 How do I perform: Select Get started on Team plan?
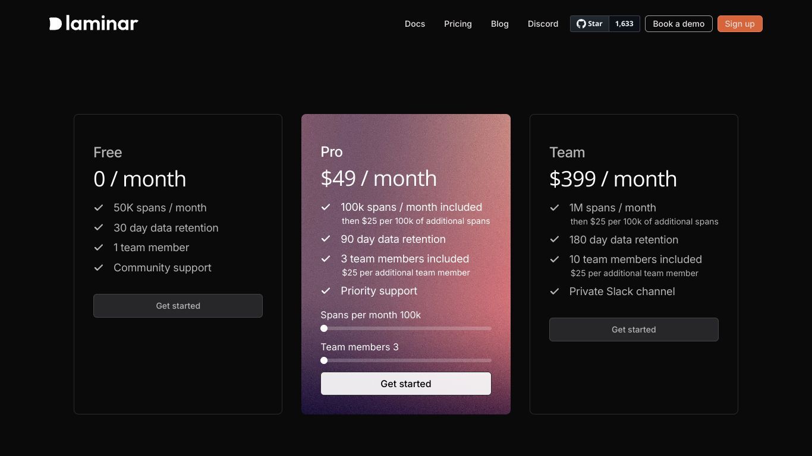[x=634, y=330]
